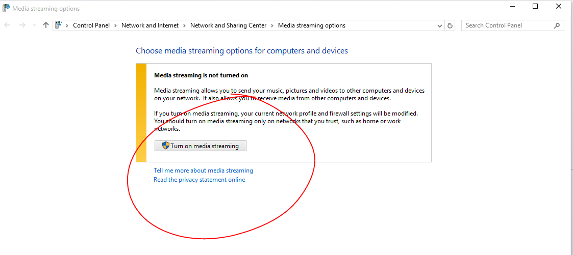Open Tell me more about media streaming

(x=203, y=171)
